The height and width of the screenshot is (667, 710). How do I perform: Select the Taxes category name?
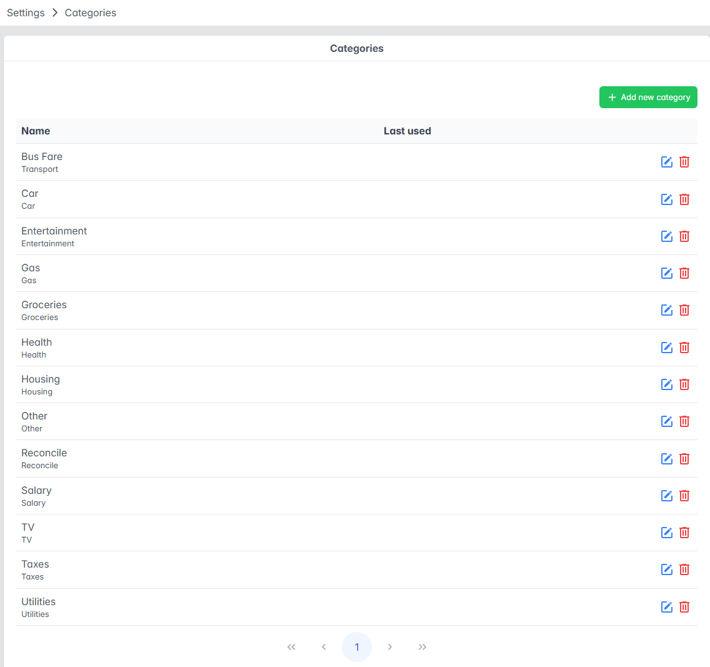point(35,564)
